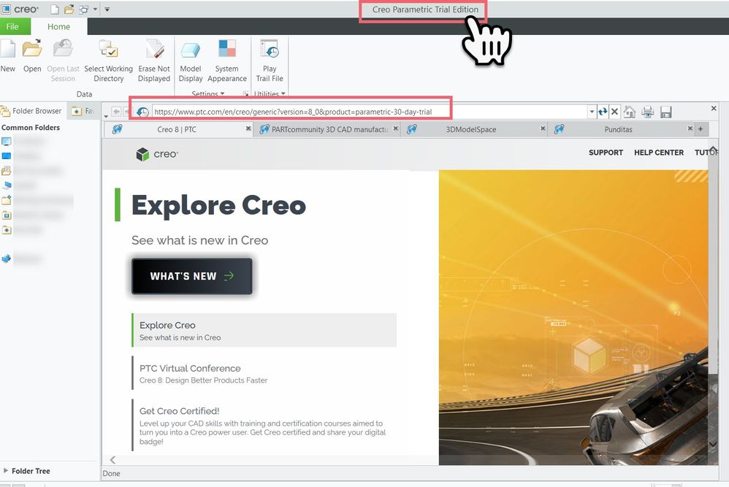The height and width of the screenshot is (487, 729).
Task: Switch to the Favorites navigator tab
Action: pos(83,111)
